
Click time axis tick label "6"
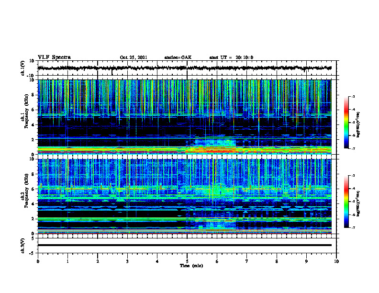pyautogui.click(x=217, y=261)
